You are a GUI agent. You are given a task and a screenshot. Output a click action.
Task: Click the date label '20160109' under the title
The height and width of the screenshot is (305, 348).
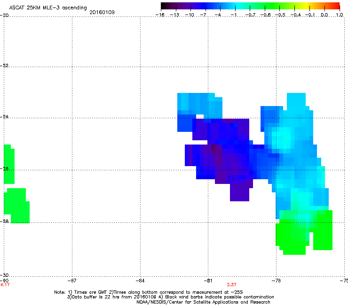[x=102, y=12]
